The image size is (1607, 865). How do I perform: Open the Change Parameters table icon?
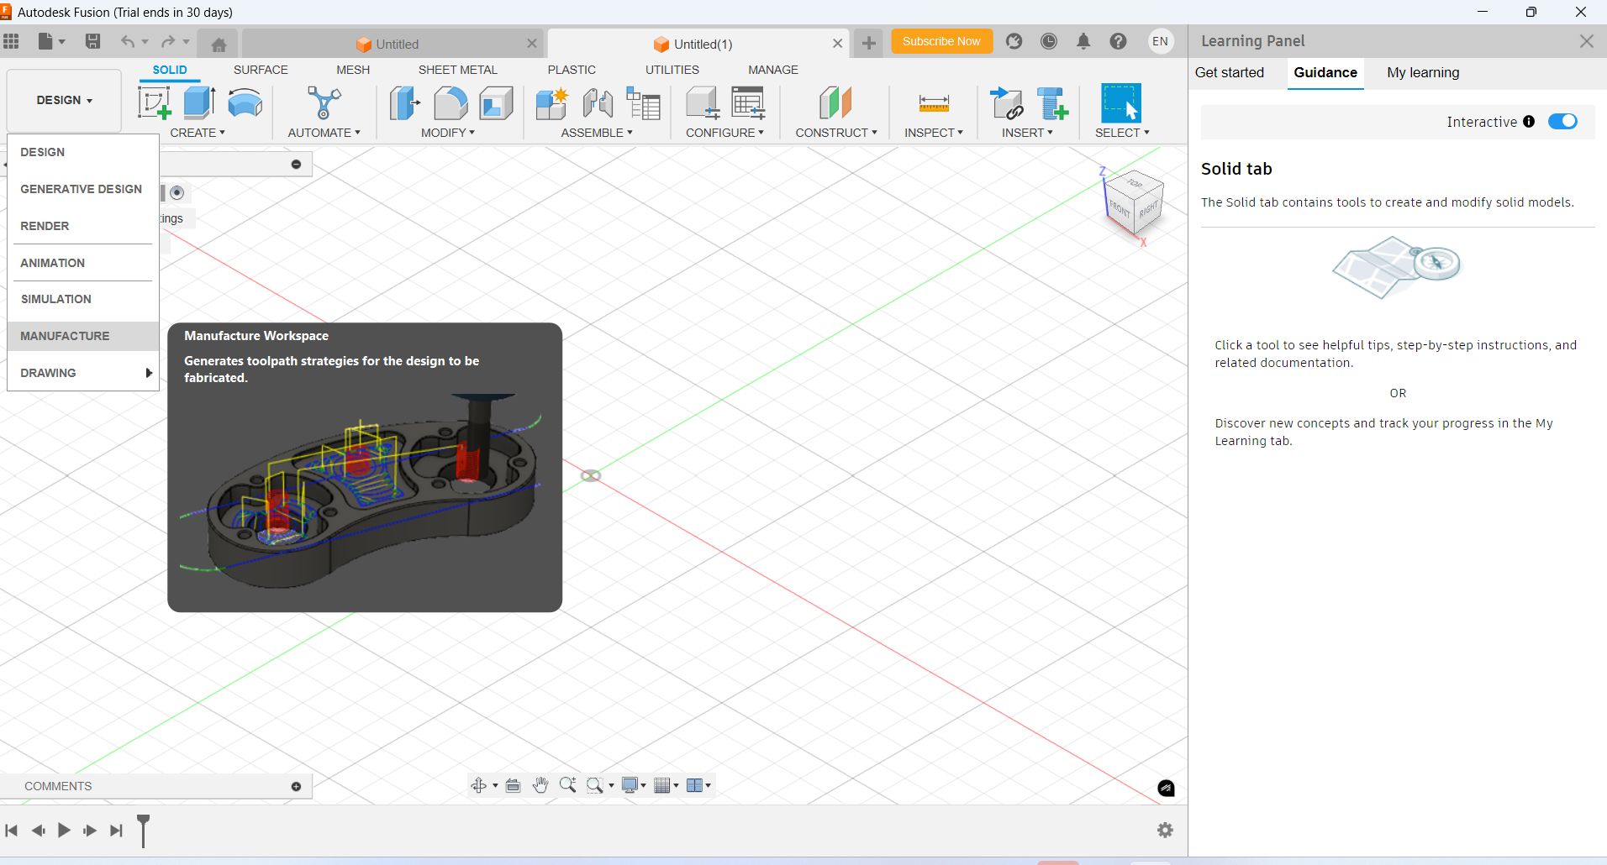(748, 103)
